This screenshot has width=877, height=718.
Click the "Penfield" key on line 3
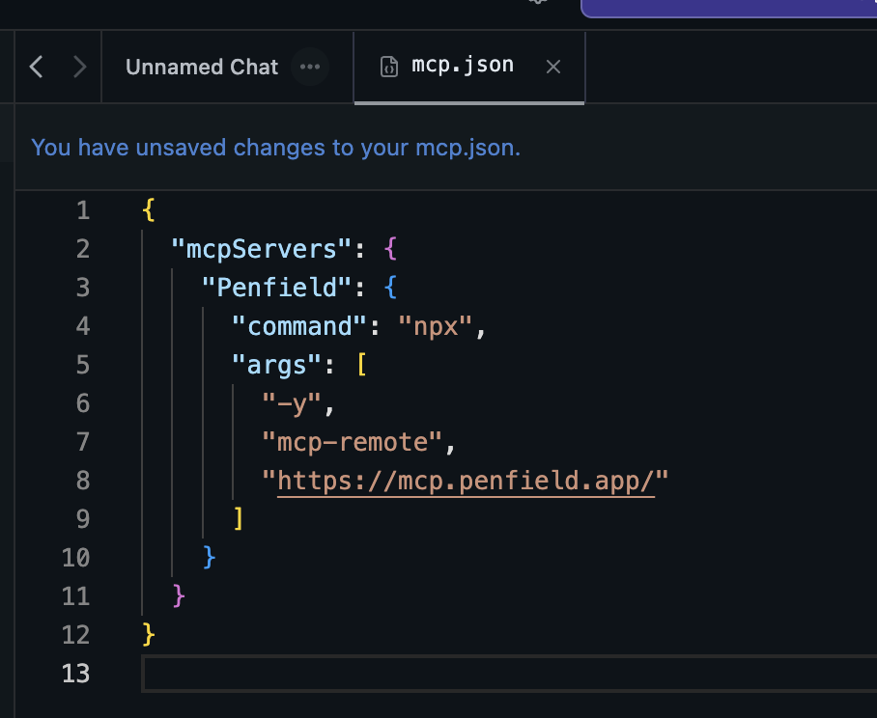click(x=277, y=288)
